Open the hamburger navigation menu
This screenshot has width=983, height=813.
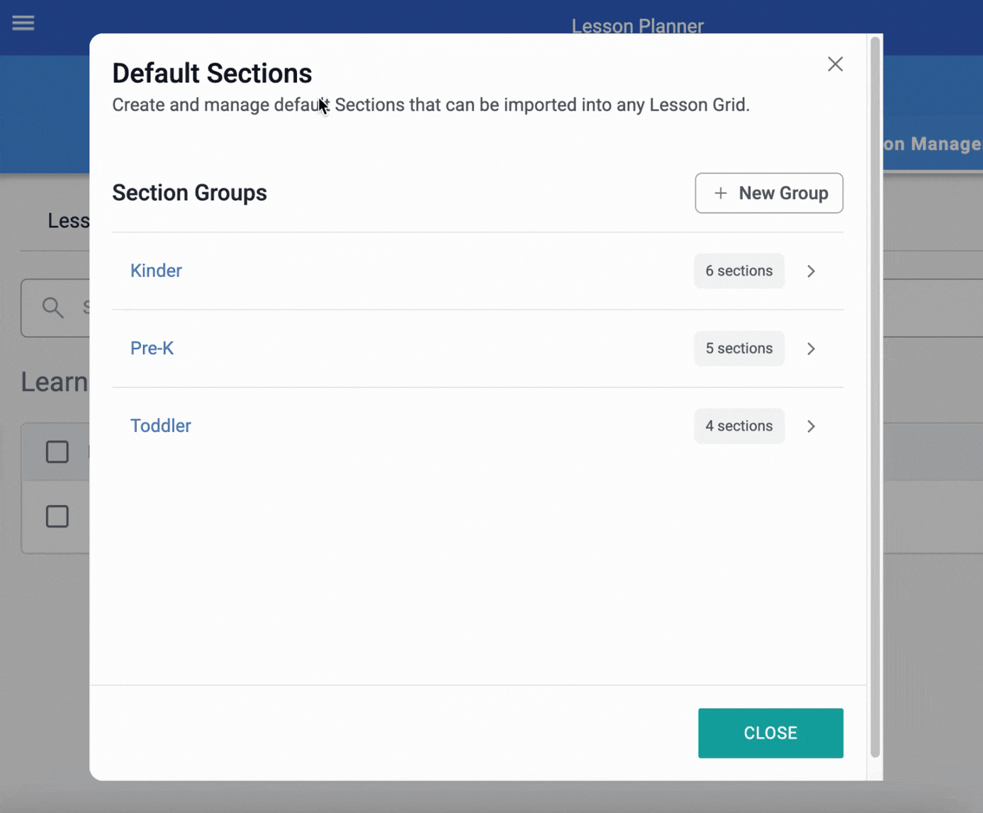23,23
